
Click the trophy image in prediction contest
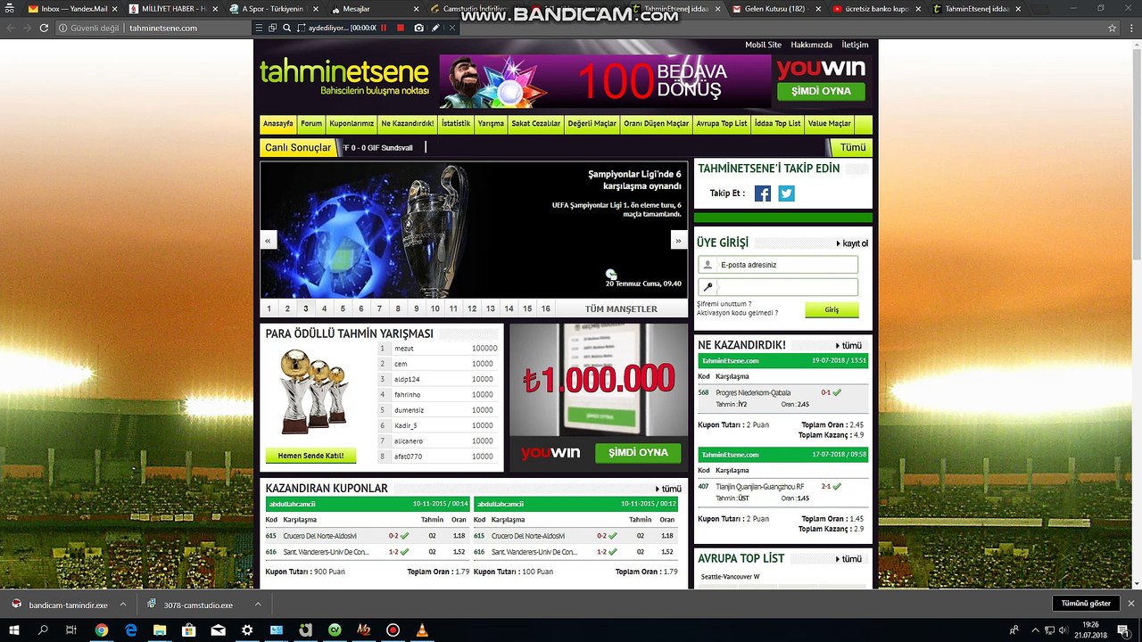click(314, 391)
